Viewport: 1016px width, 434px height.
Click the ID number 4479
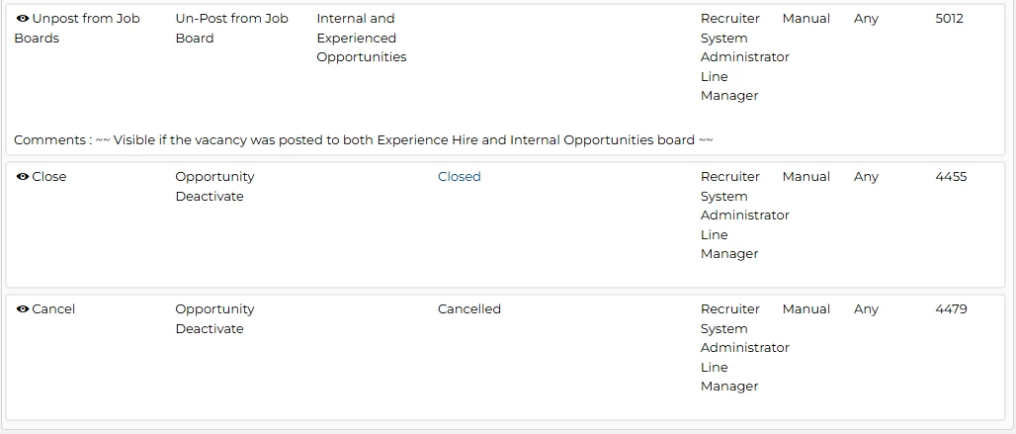(x=951, y=309)
